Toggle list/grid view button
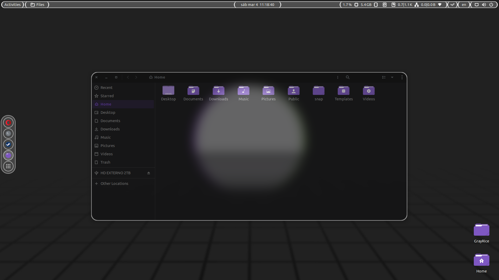499x280 pixels. [x=384, y=77]
